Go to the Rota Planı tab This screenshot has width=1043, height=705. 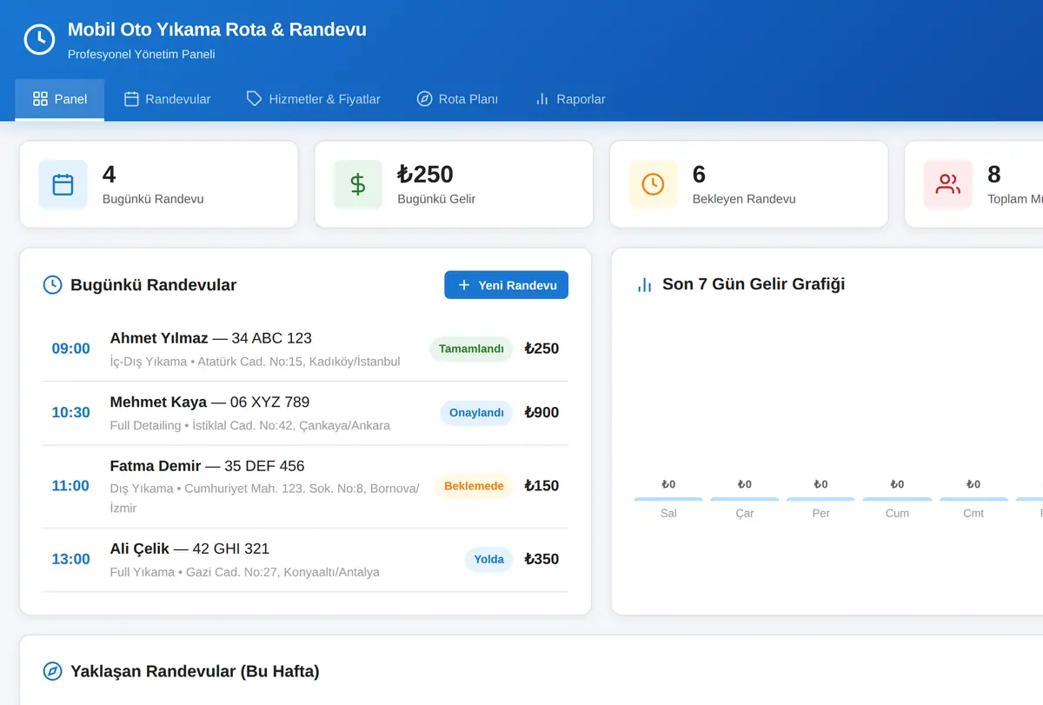457,99
